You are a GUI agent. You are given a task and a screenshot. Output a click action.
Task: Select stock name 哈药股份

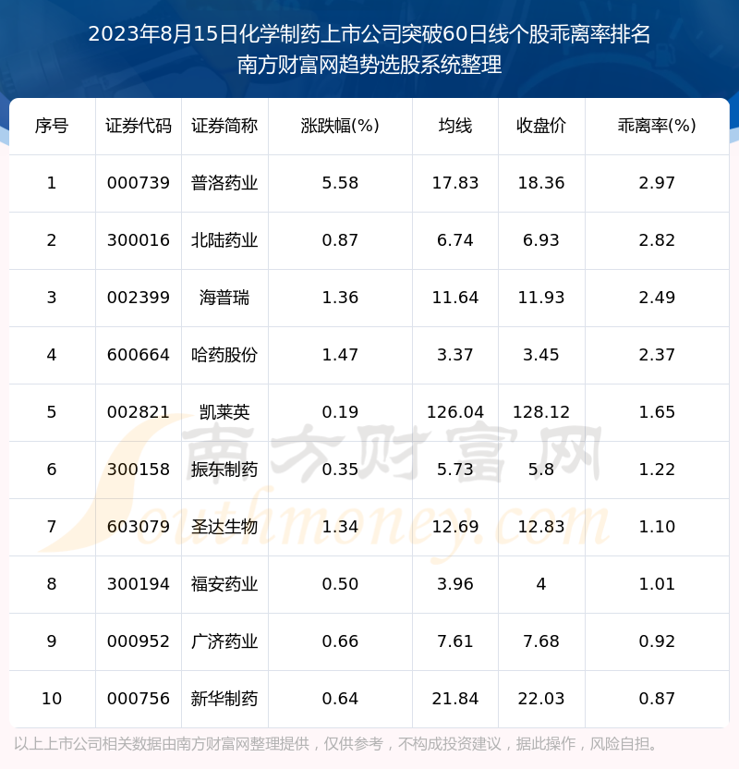point(224,355)
